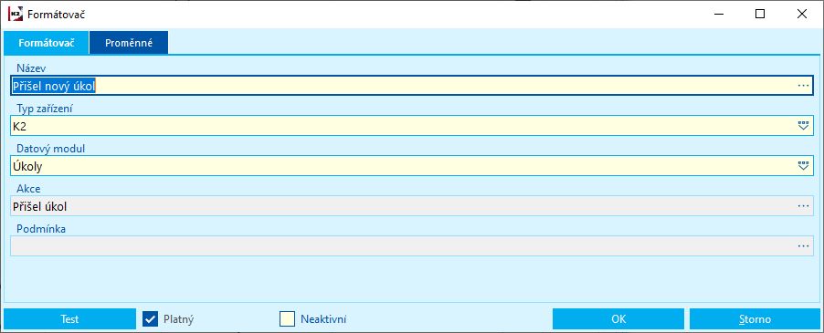Screen dimensions: 824x333
Task: Confirm with the OK button
Action: coord(618,318)
